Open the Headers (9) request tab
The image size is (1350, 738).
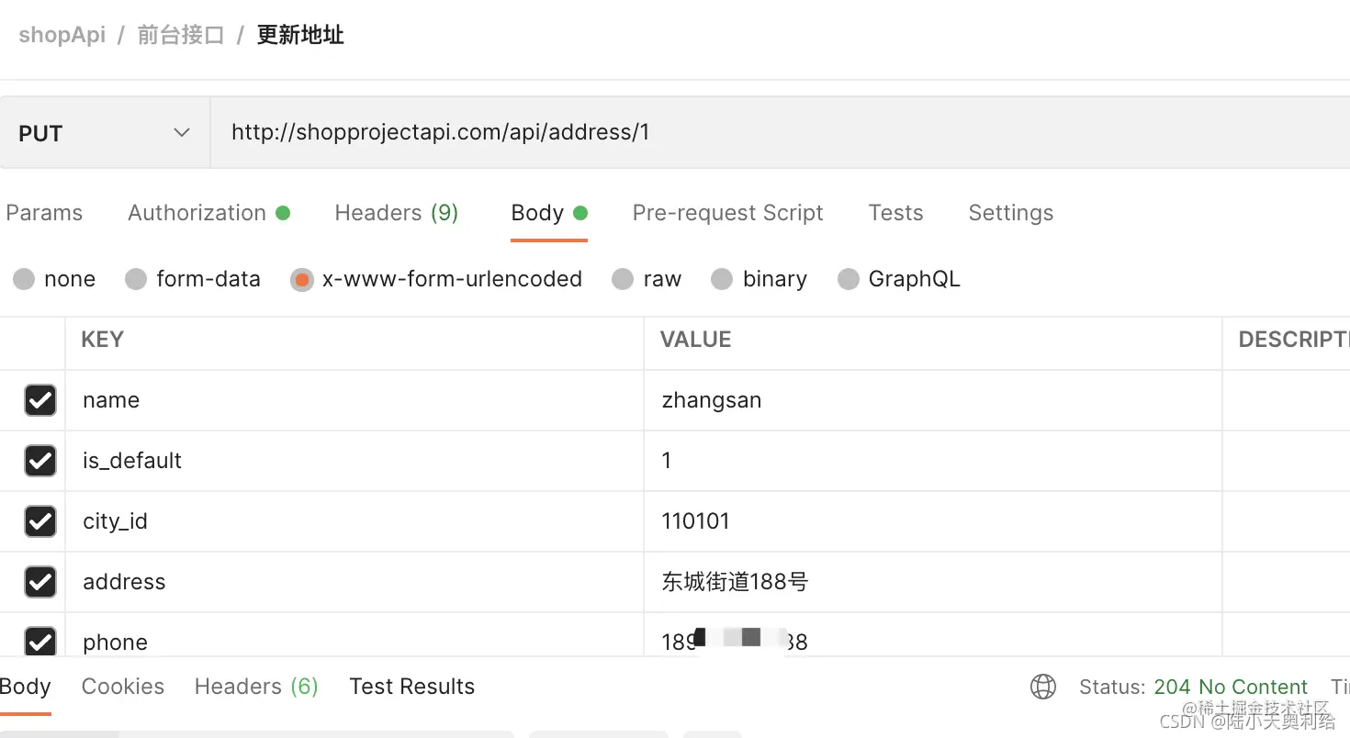pyautogui.click(x=396, y=213)
